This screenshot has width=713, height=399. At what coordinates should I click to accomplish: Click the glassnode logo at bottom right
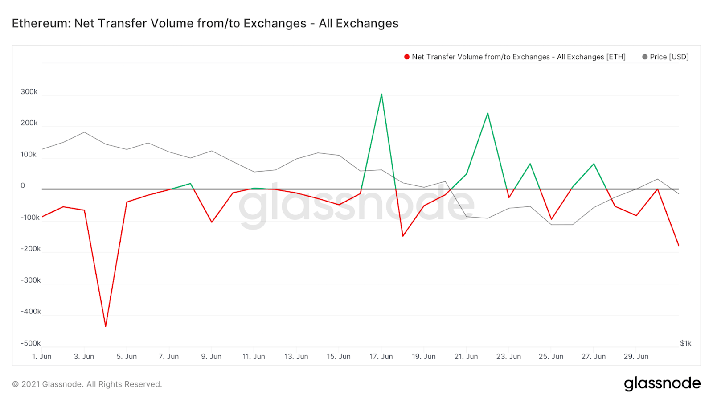click(662, 383)
